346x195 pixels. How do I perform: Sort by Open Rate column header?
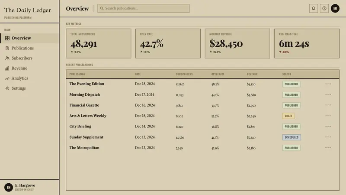point(218,74)
